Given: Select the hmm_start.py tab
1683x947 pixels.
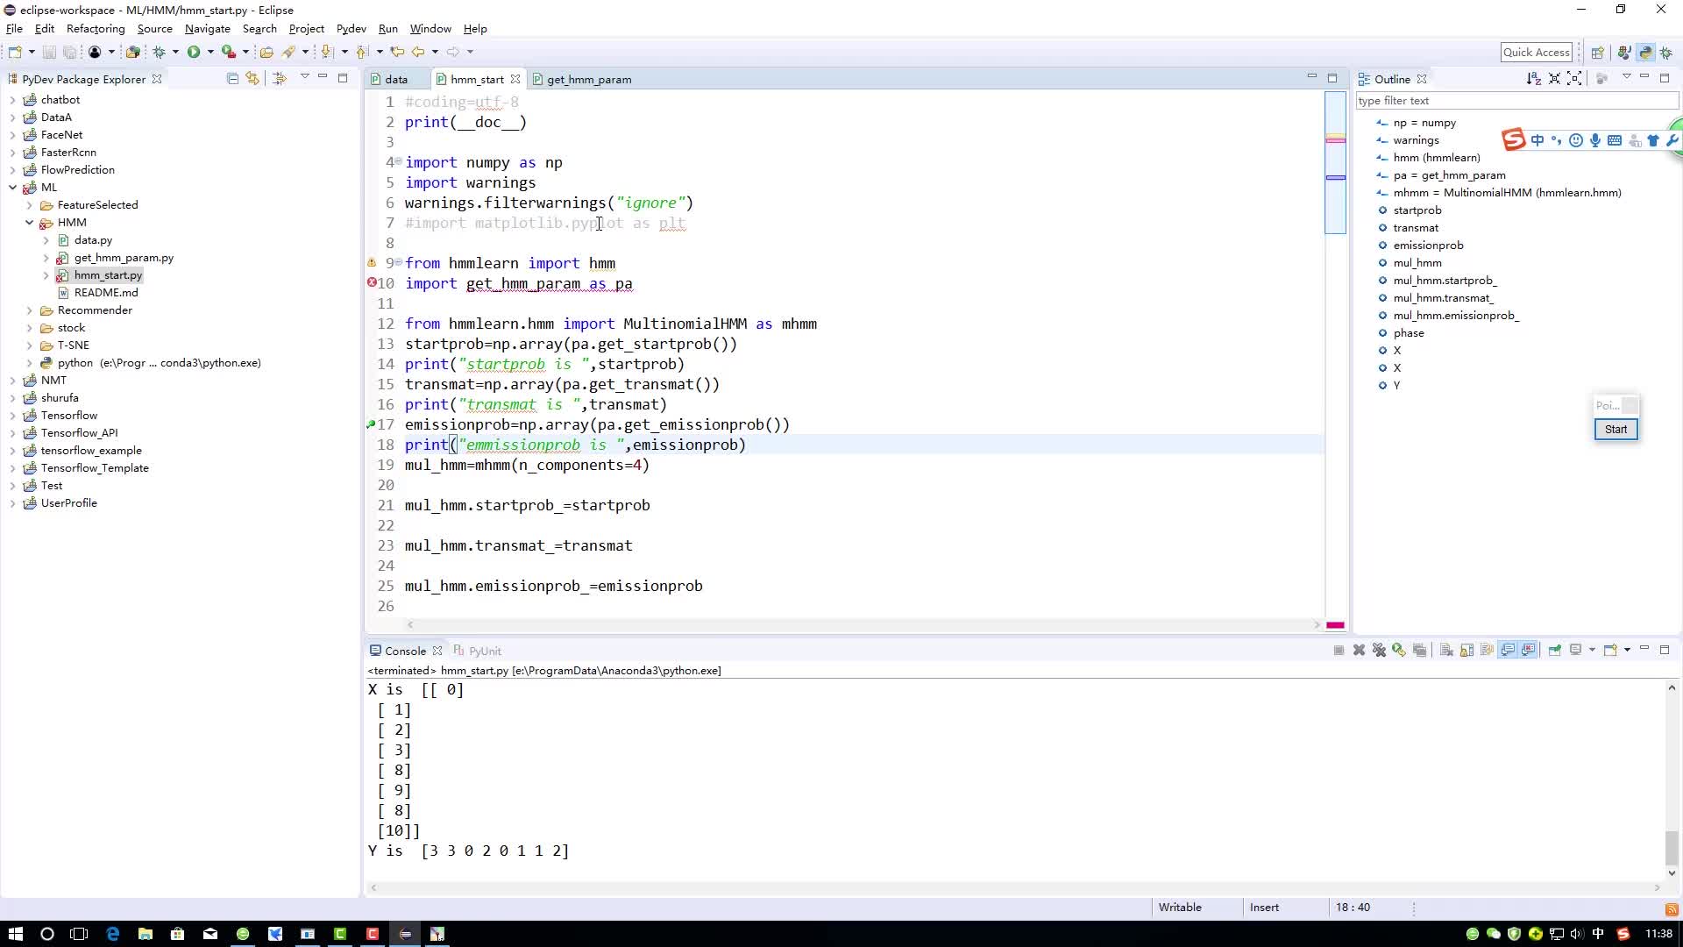Looking at the screenshot, I should [475, 79].
